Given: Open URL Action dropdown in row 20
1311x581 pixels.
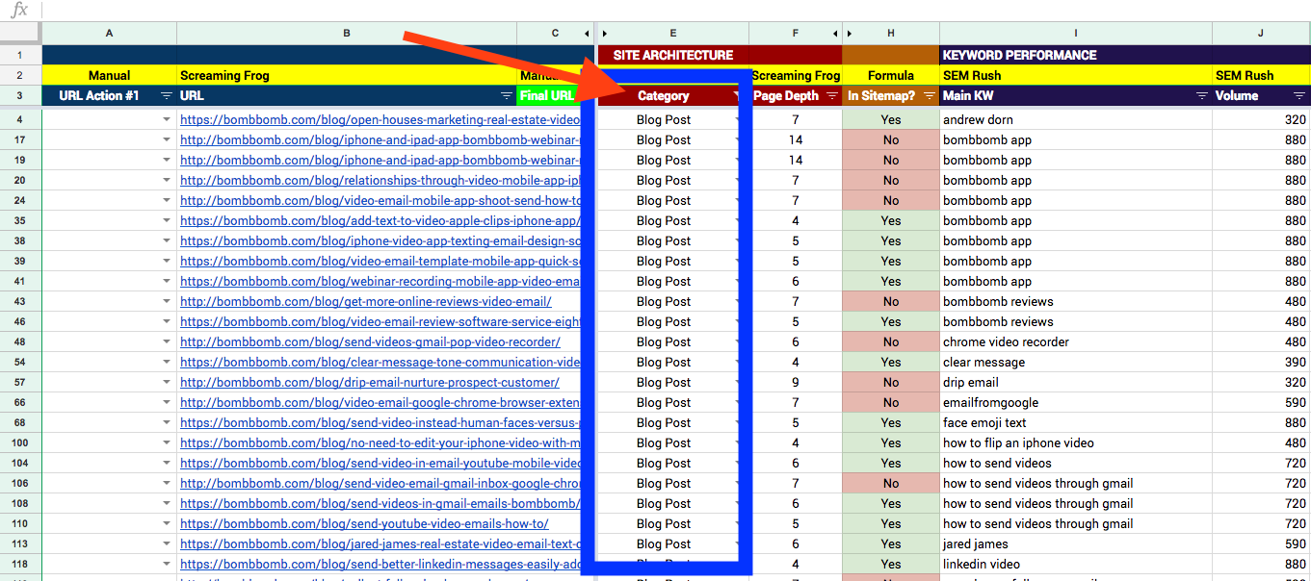Looking at the screenshot, I should [x=167, y=181].
